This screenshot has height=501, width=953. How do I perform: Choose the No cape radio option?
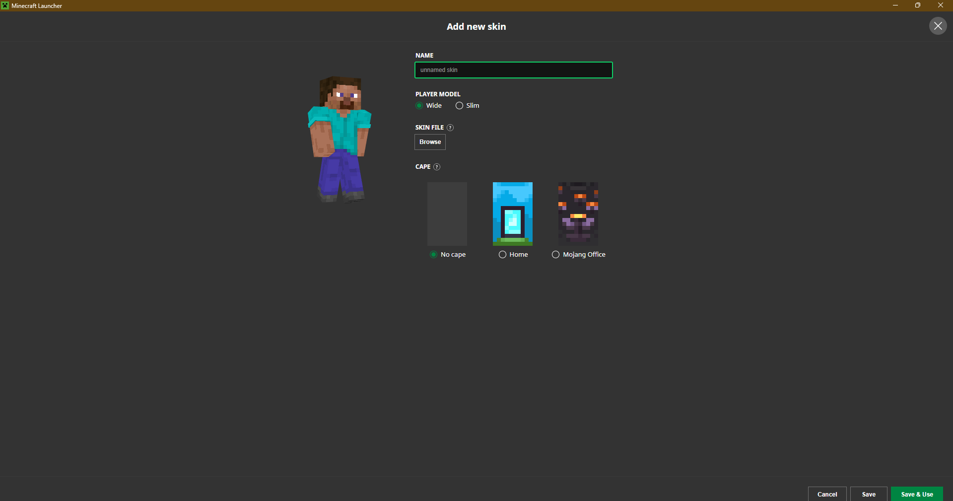[433, 255]
